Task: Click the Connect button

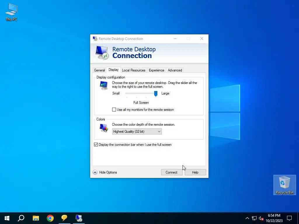Action: pos(172,172)
